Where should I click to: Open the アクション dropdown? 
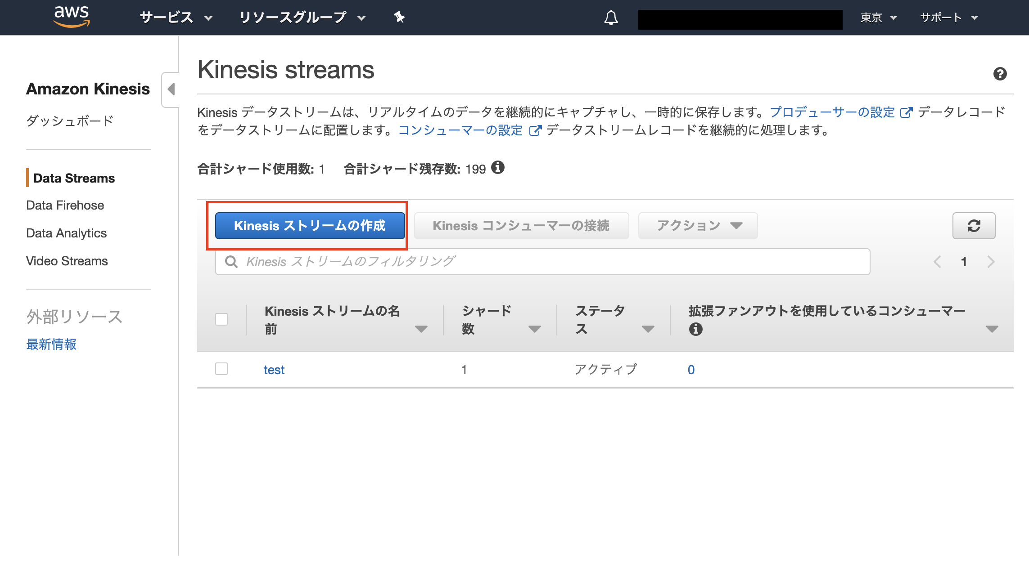697,226
